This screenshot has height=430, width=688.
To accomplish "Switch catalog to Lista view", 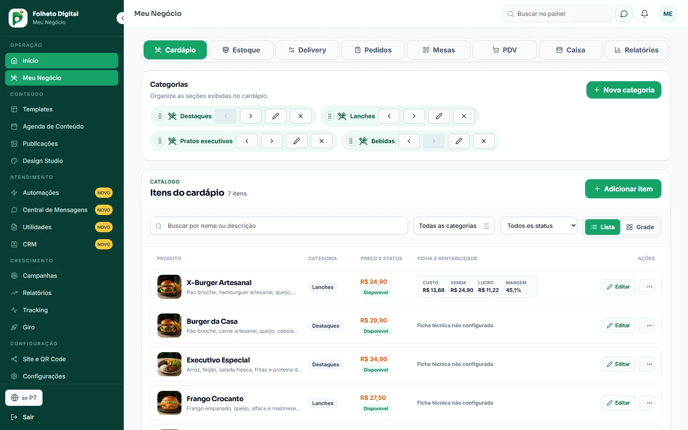I will (x=602, y=227).
